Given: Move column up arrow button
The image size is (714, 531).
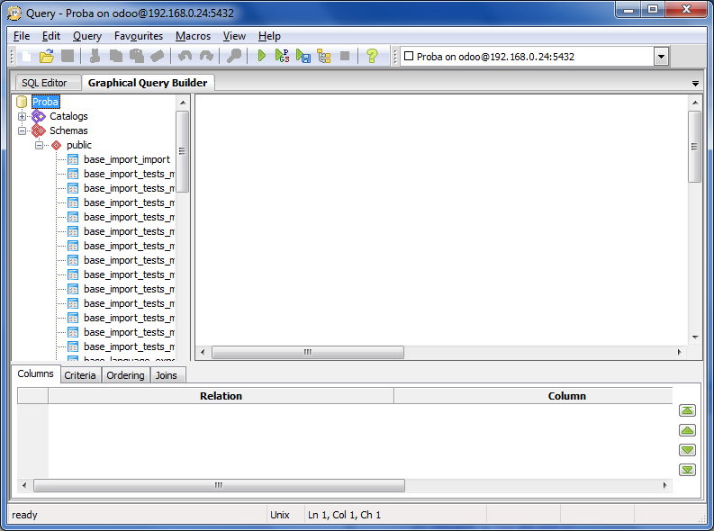Looking at the screenshot, I should pyautogui.click(x=687, y=430).
